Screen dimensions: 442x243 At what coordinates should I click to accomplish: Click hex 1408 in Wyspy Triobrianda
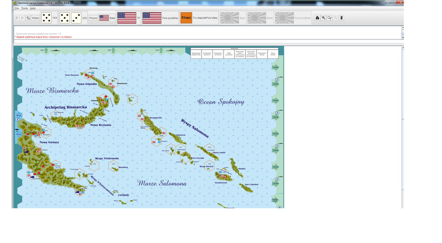tap(94, 165)
